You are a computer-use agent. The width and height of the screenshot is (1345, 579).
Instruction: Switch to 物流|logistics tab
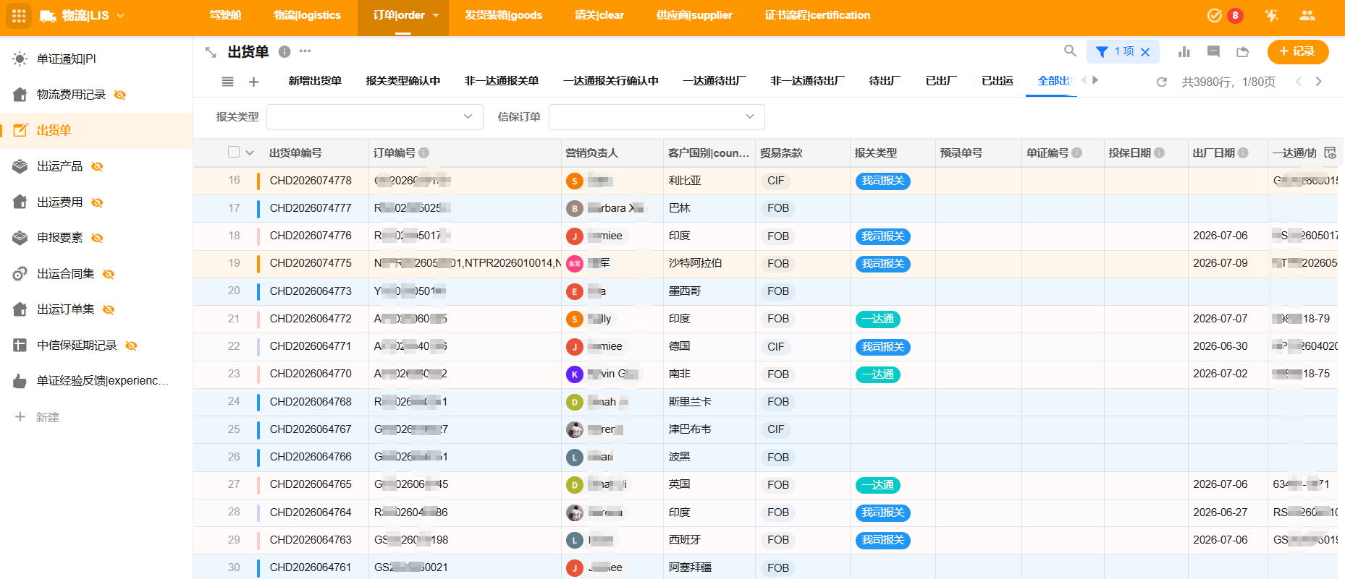(x=307, y=15)
